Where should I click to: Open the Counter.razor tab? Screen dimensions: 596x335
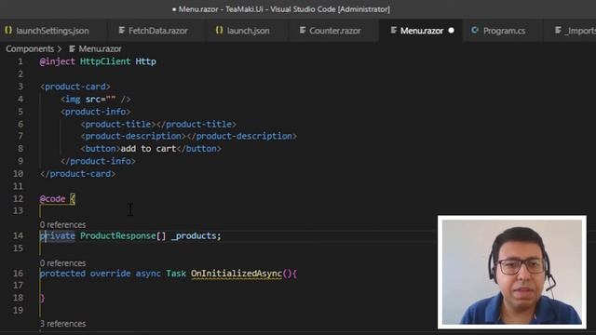[x=330, y=31]
